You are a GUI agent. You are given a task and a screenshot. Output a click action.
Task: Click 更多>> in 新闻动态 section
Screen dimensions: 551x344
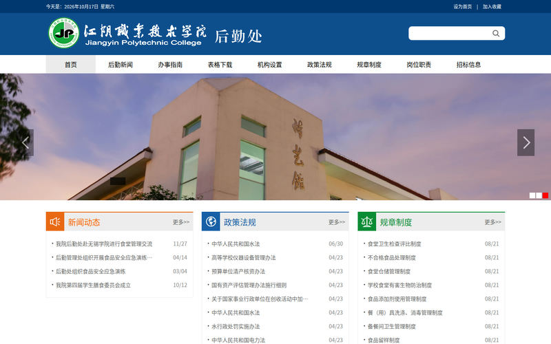pos(181,222)
